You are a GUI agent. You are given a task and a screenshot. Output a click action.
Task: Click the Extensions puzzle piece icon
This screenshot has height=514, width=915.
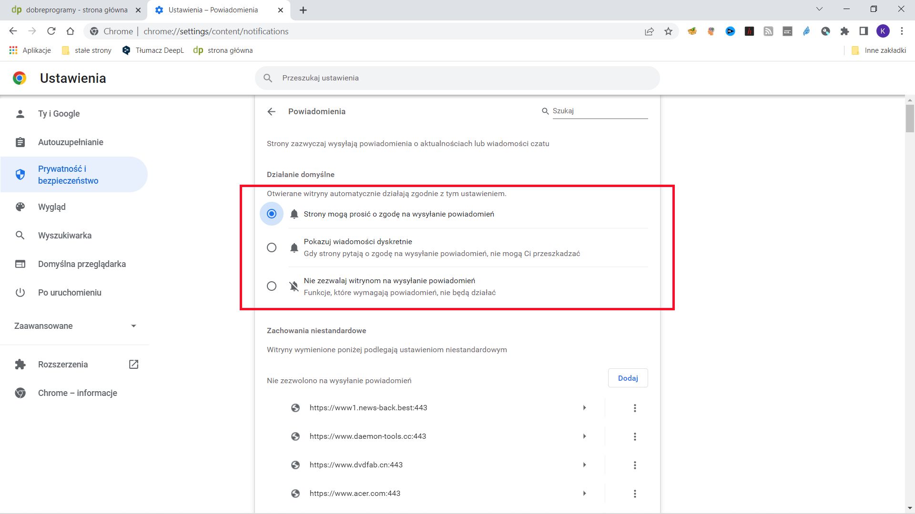(844, 31)
